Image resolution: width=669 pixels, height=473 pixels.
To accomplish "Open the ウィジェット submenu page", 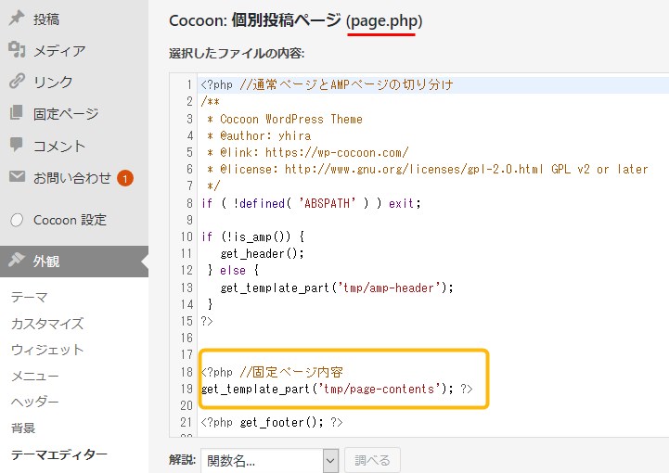I will pos(46,350).
